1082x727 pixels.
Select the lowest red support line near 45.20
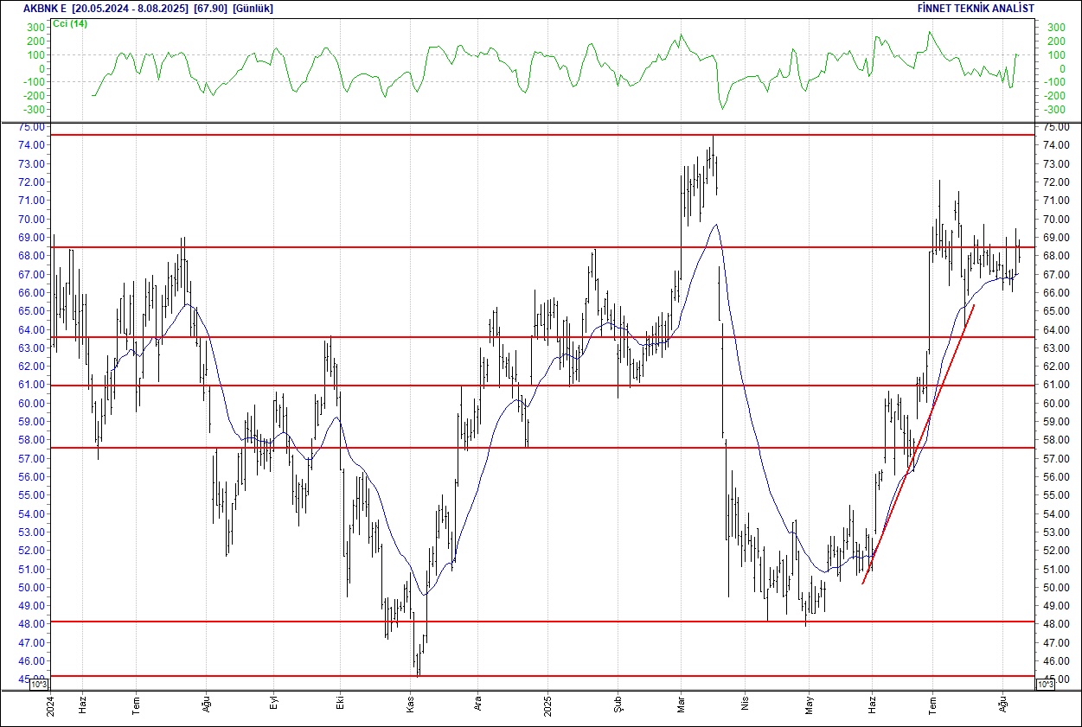543,676
